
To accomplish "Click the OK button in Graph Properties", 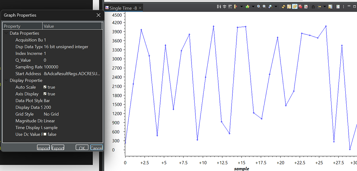I will pyautogui.click(x=82, y=147).
